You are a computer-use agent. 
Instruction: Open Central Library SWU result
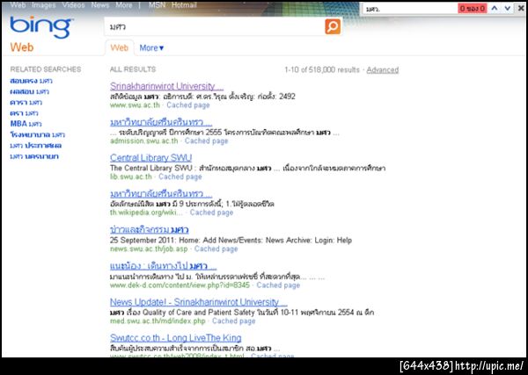[x=150, y=158]
